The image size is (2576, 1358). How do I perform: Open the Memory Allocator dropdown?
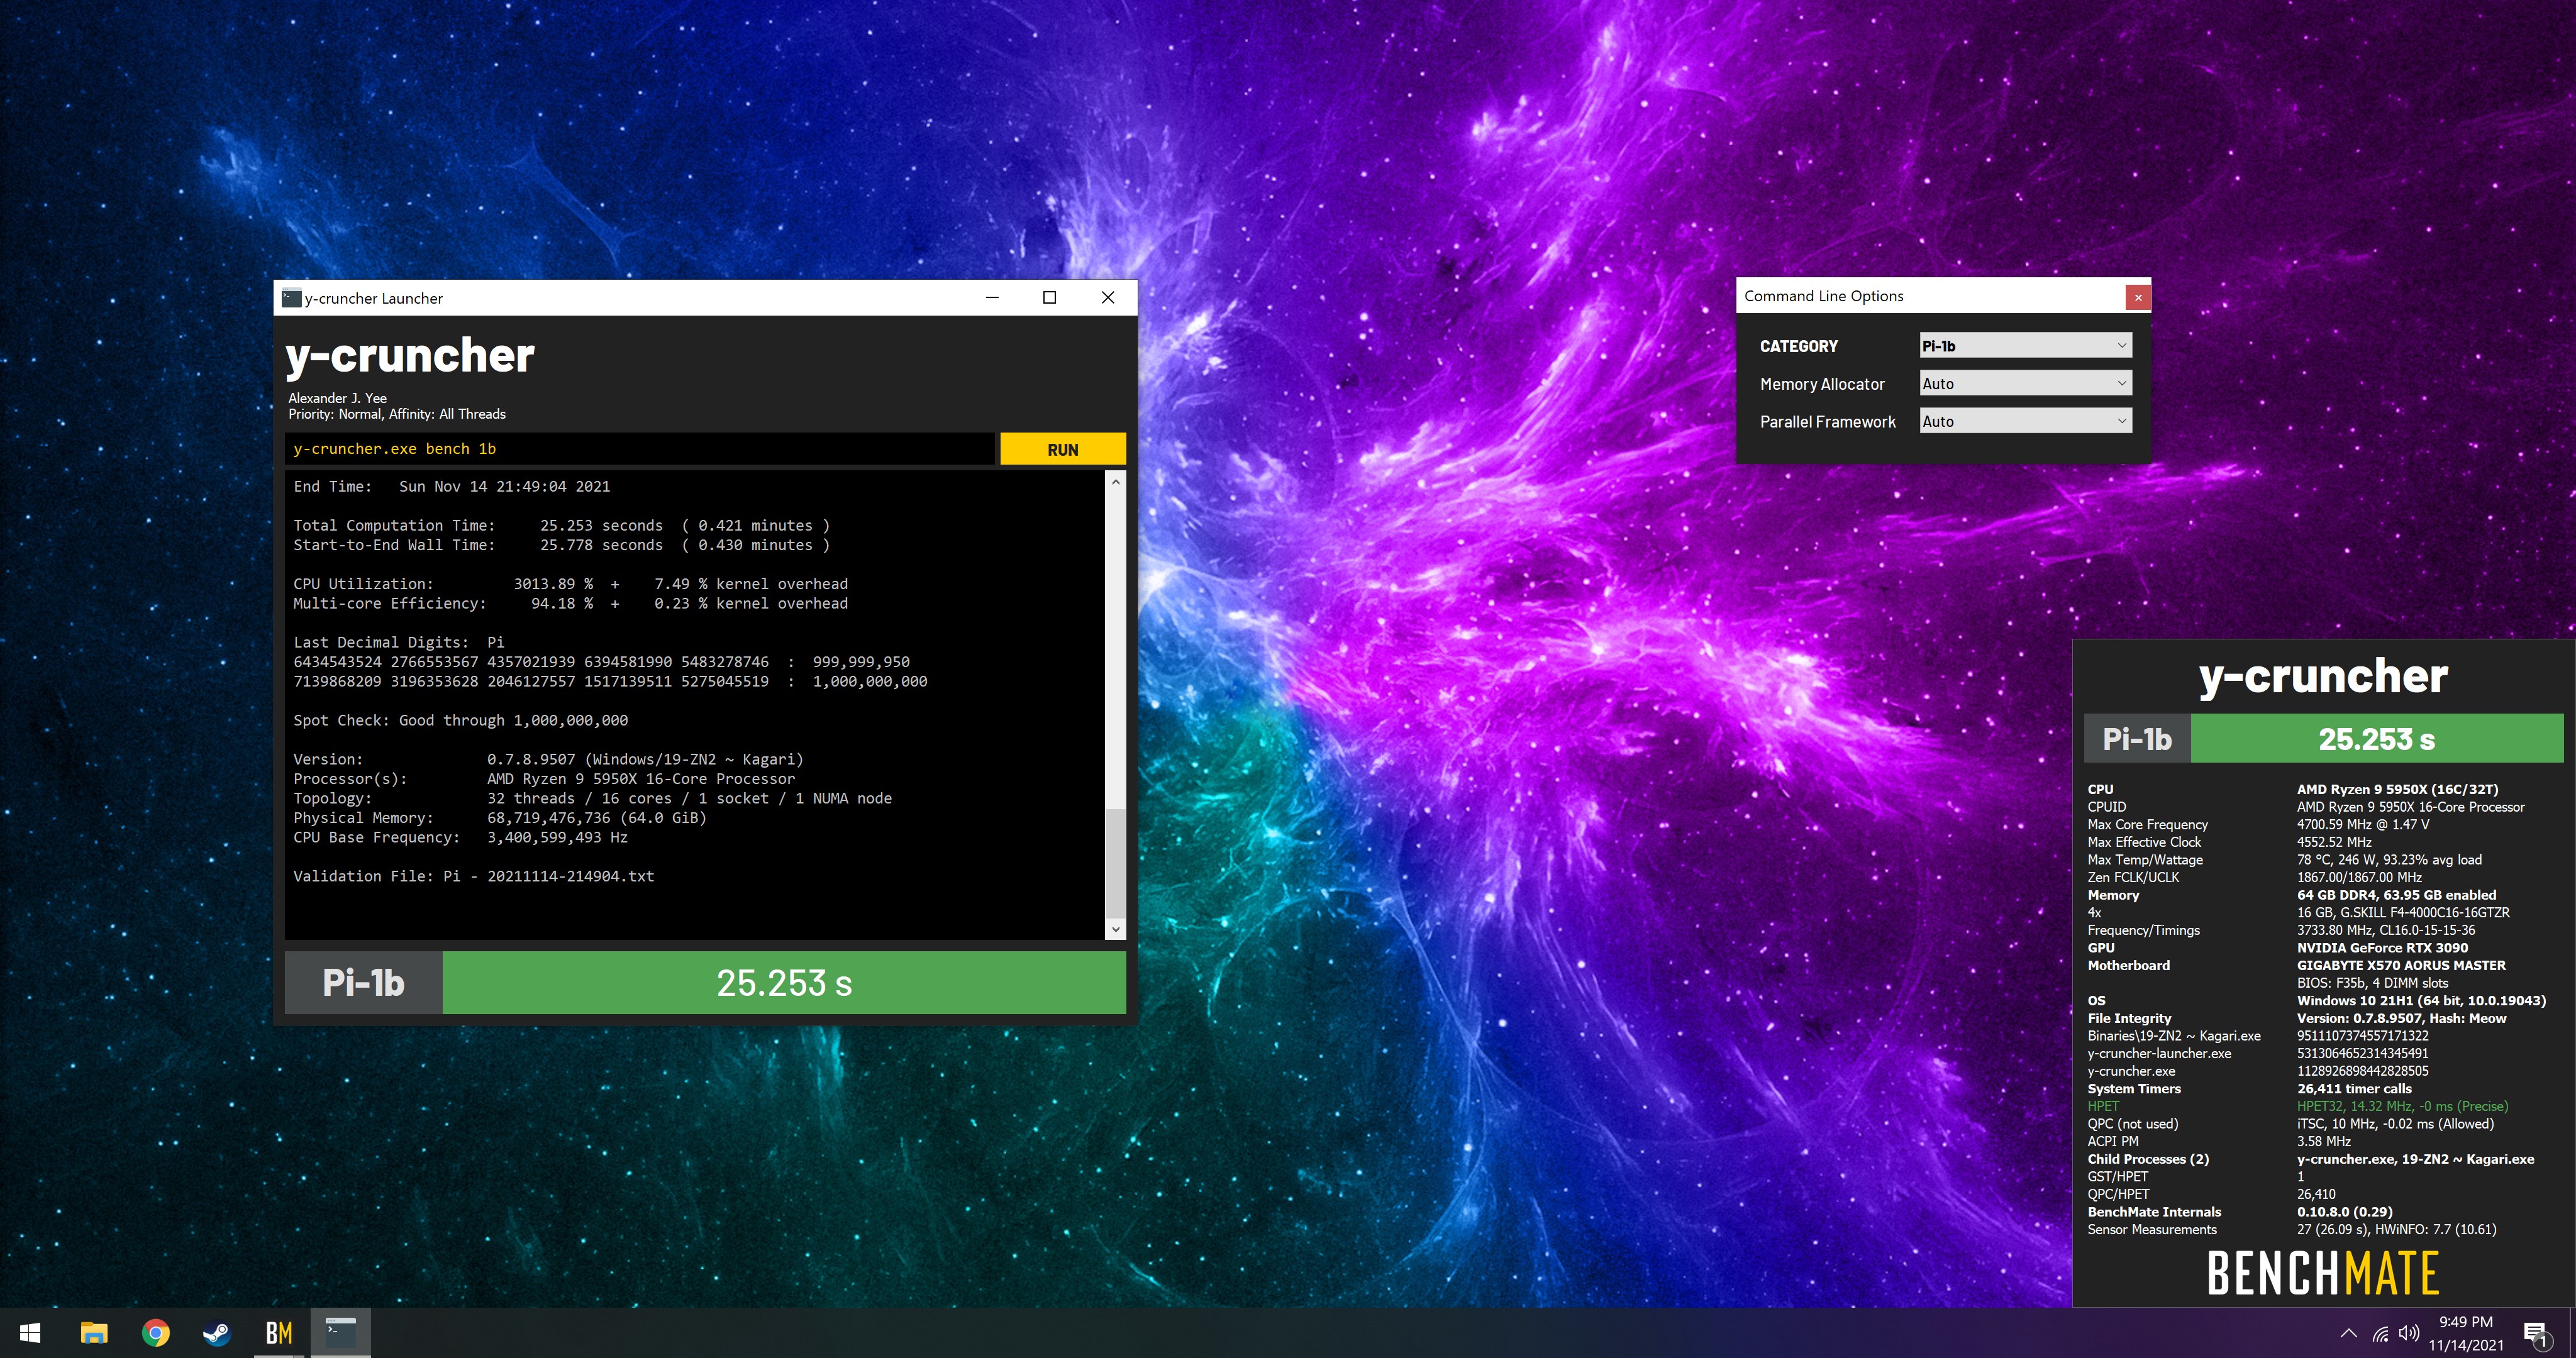point(2025,384)
